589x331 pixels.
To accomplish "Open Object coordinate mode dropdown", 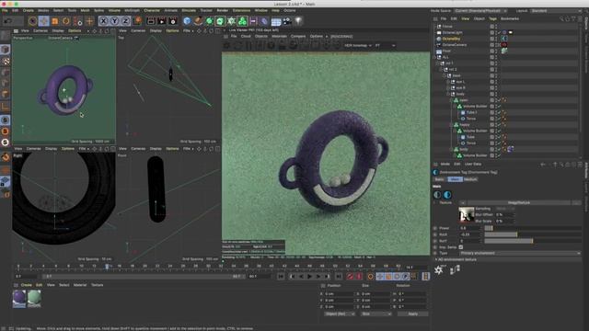I will (340, 314).
